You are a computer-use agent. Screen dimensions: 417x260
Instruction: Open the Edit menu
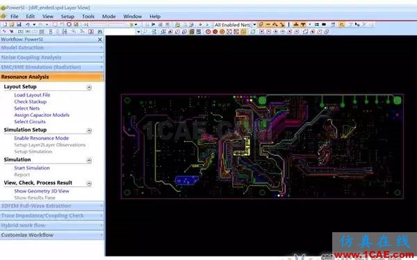pyautogui.click(x=31, y=17)
